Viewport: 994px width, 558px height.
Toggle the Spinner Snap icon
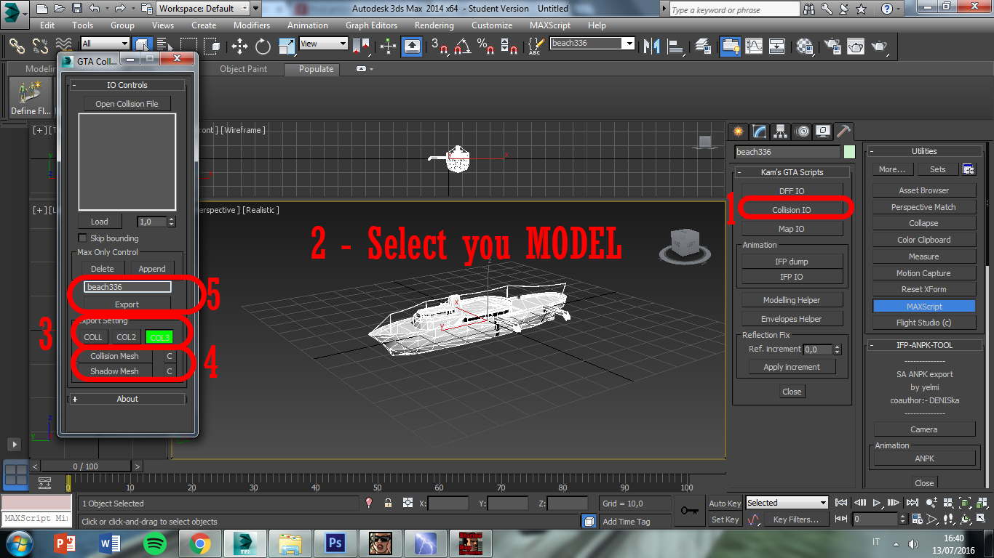point(509,46)
